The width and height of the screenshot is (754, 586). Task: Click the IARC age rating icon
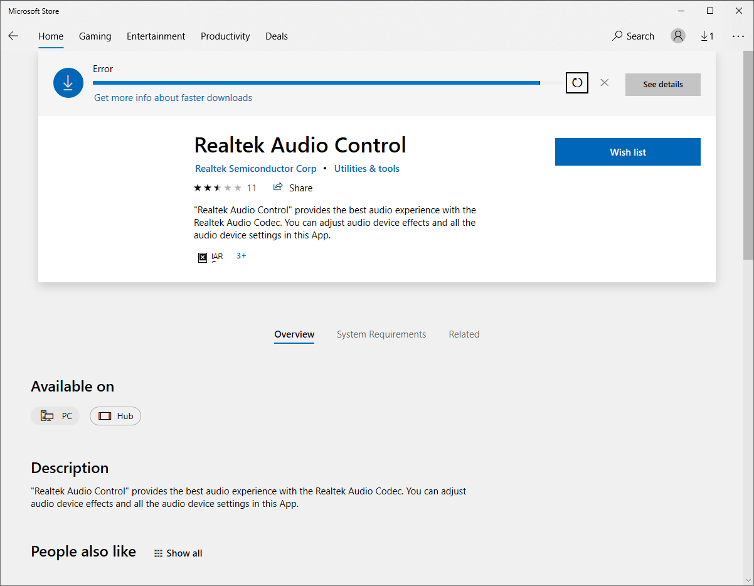202,257
